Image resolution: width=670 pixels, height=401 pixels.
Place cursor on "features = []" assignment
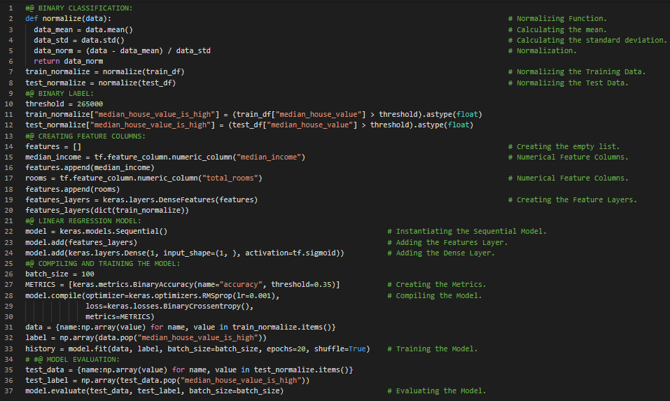coord(53,146)
